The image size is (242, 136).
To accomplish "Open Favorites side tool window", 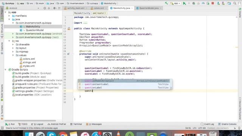I will (2, 112).
